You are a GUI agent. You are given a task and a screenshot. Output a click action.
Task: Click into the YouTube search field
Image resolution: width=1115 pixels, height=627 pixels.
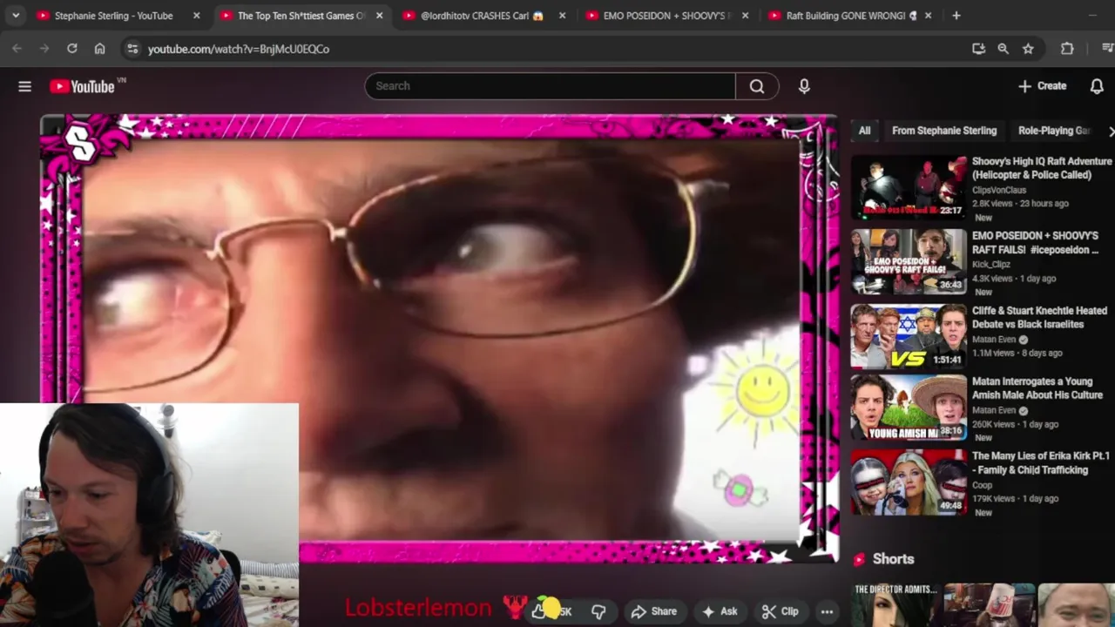click(x=551, y=86)
